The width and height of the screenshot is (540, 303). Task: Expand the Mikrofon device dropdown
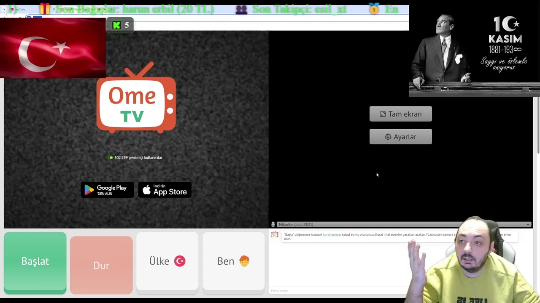click(403, 224)
